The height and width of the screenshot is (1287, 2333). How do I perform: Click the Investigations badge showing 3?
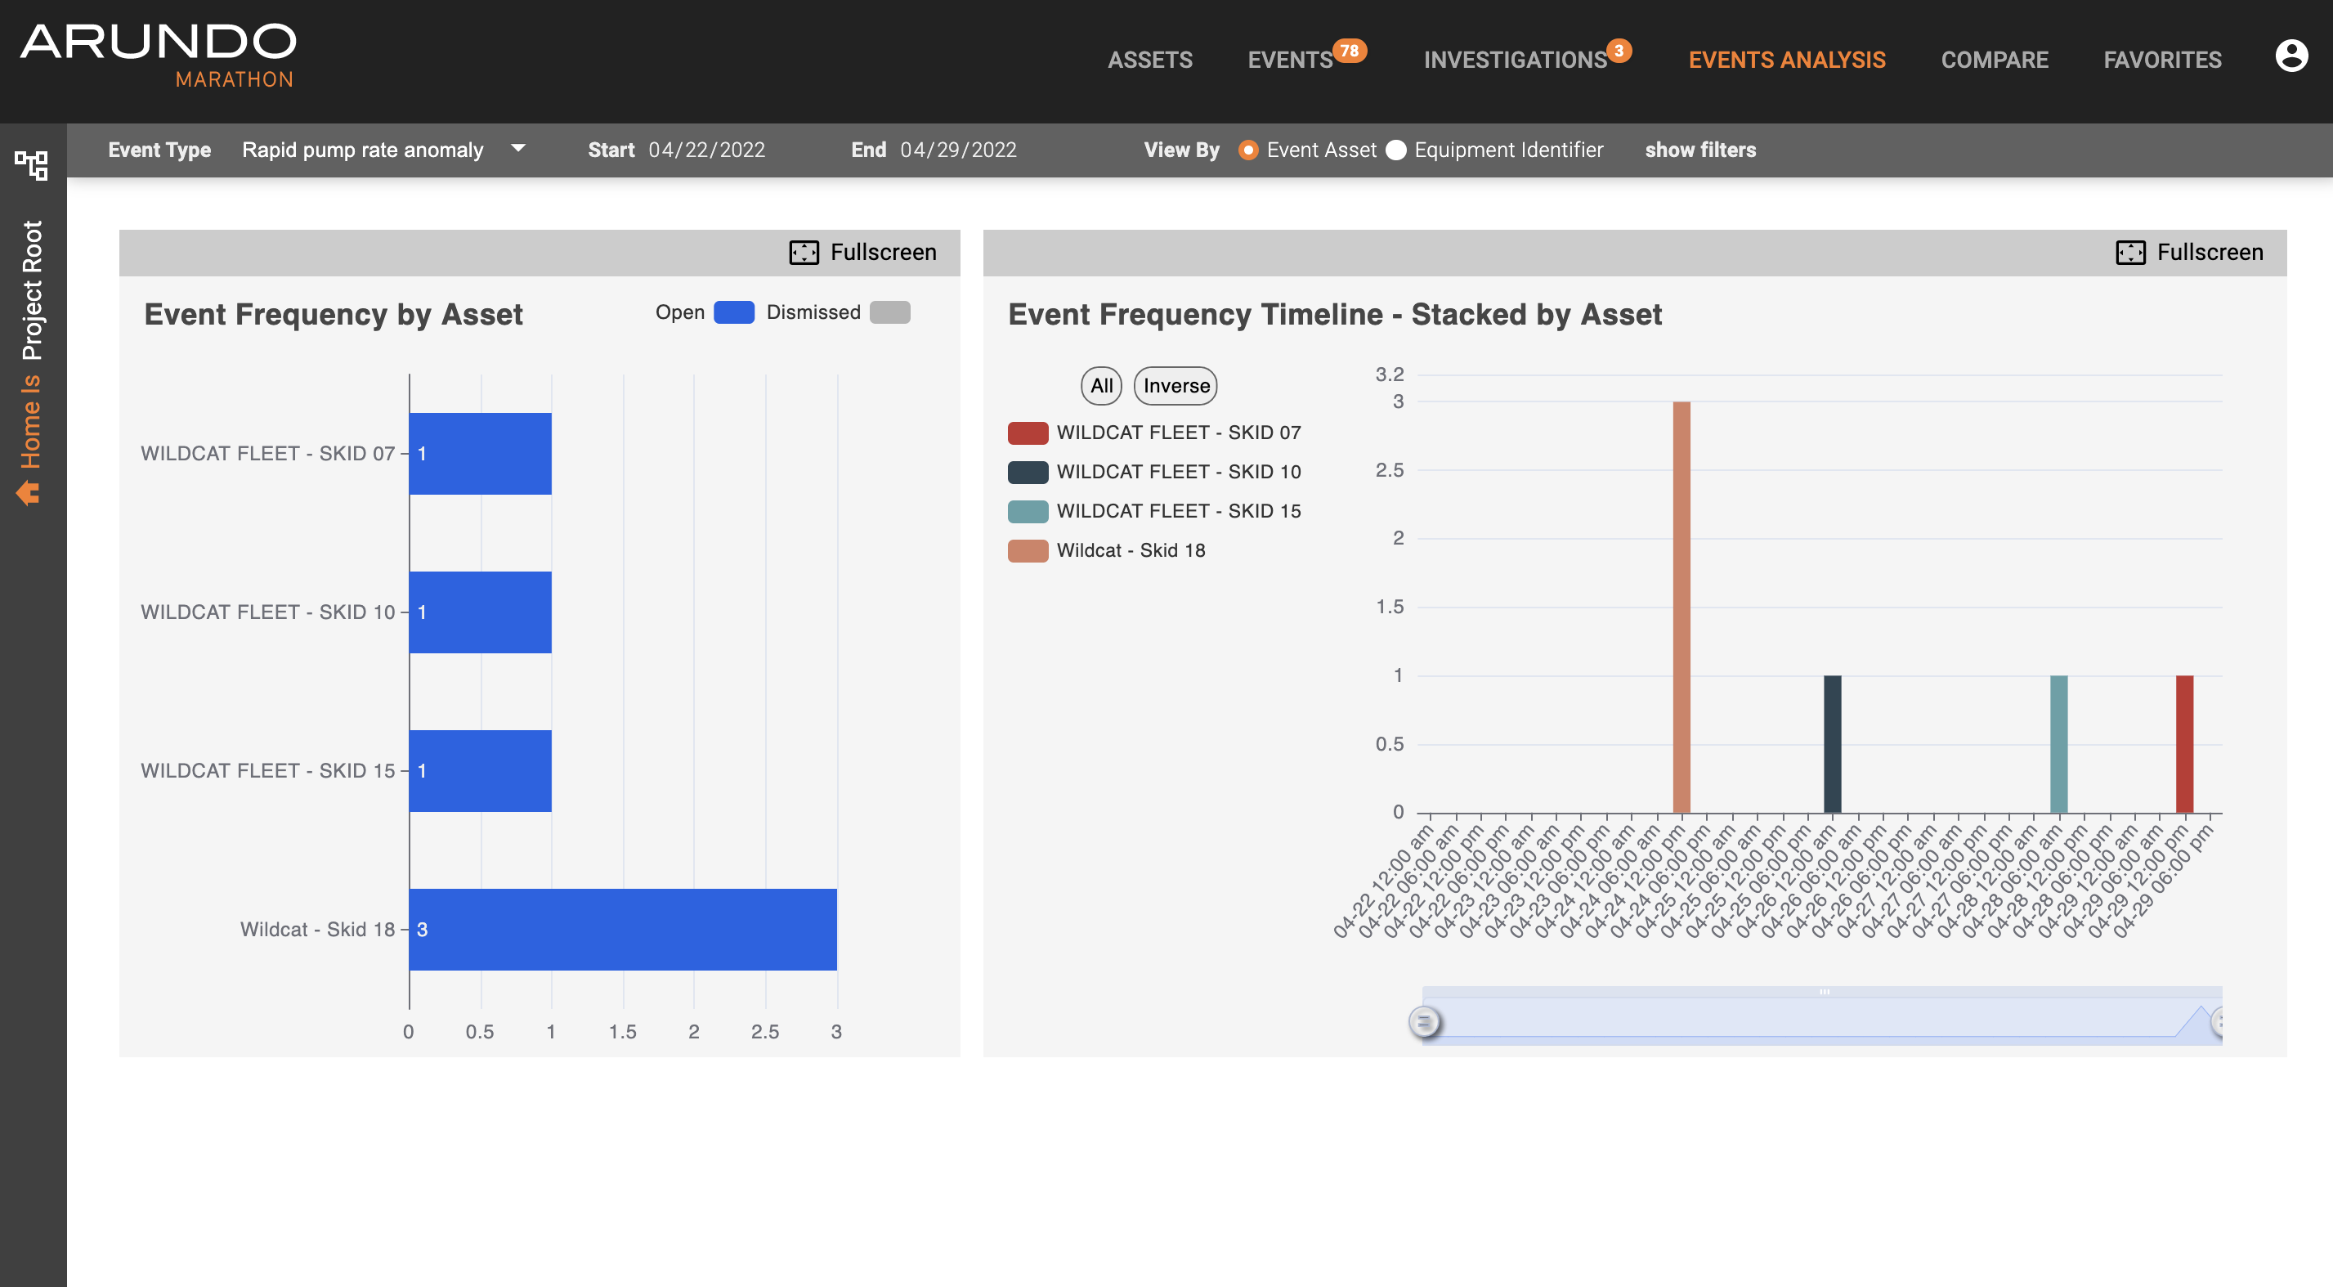1619,51
